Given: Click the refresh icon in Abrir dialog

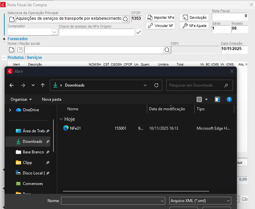Looking at the screenshot, I should [156, 85].
